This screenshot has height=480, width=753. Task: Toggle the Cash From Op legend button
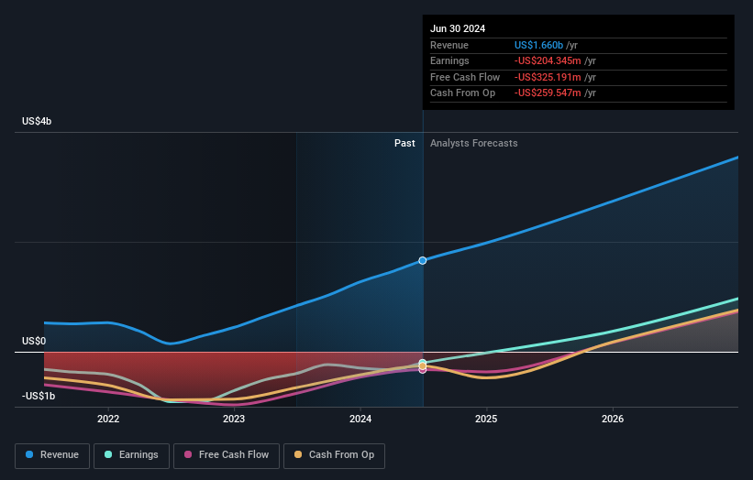coord(334,455)
